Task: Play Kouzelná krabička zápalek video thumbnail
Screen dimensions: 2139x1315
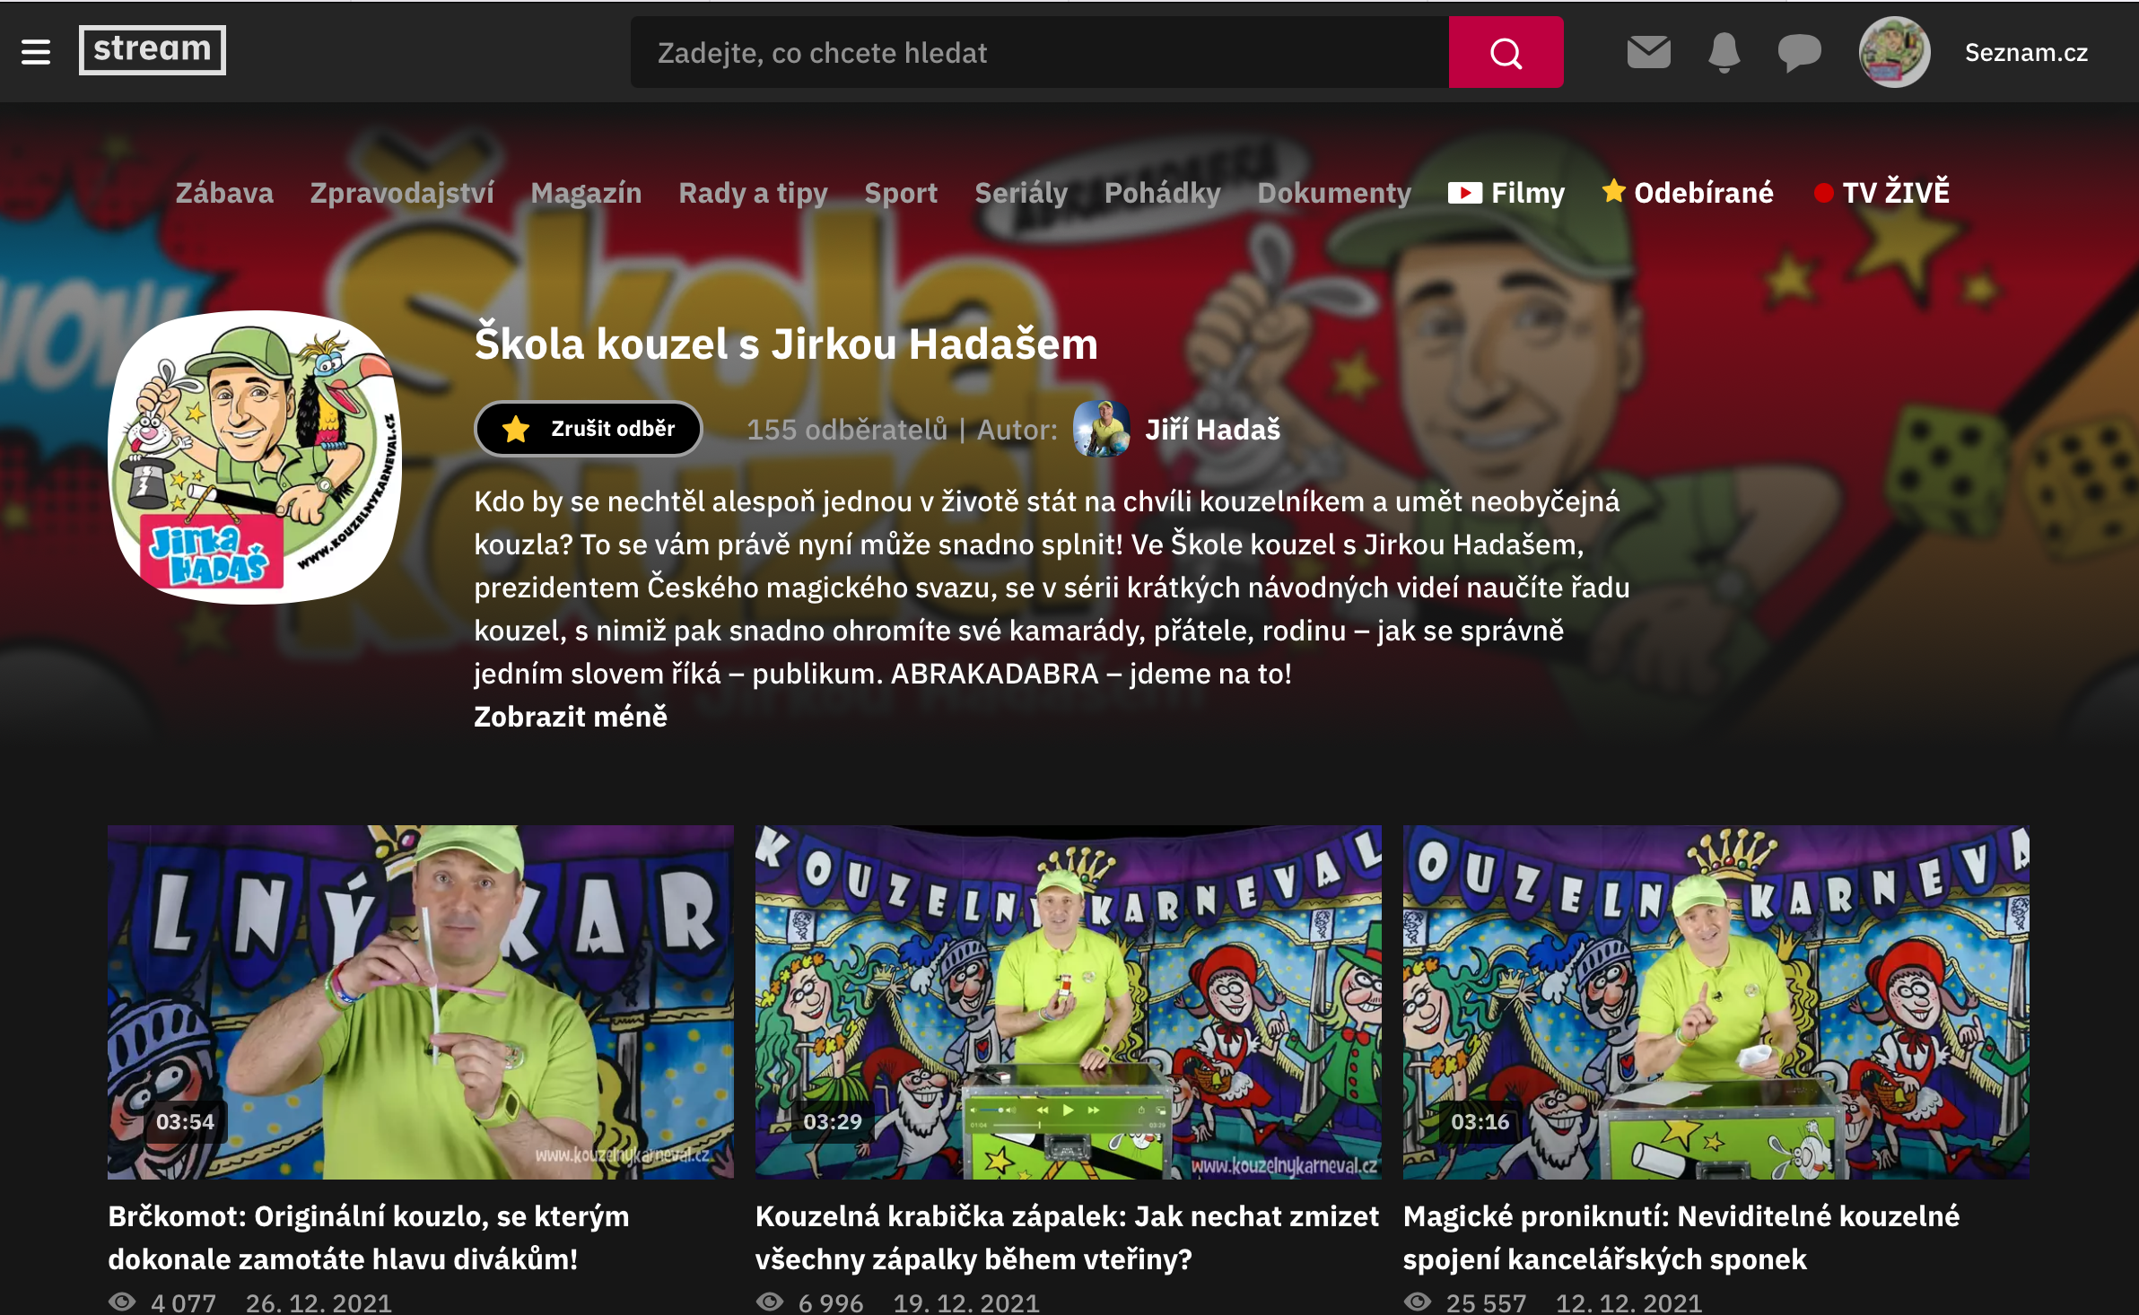Action: coord(1069,1002)
